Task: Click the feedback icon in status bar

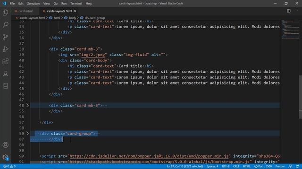Action: 290,166
